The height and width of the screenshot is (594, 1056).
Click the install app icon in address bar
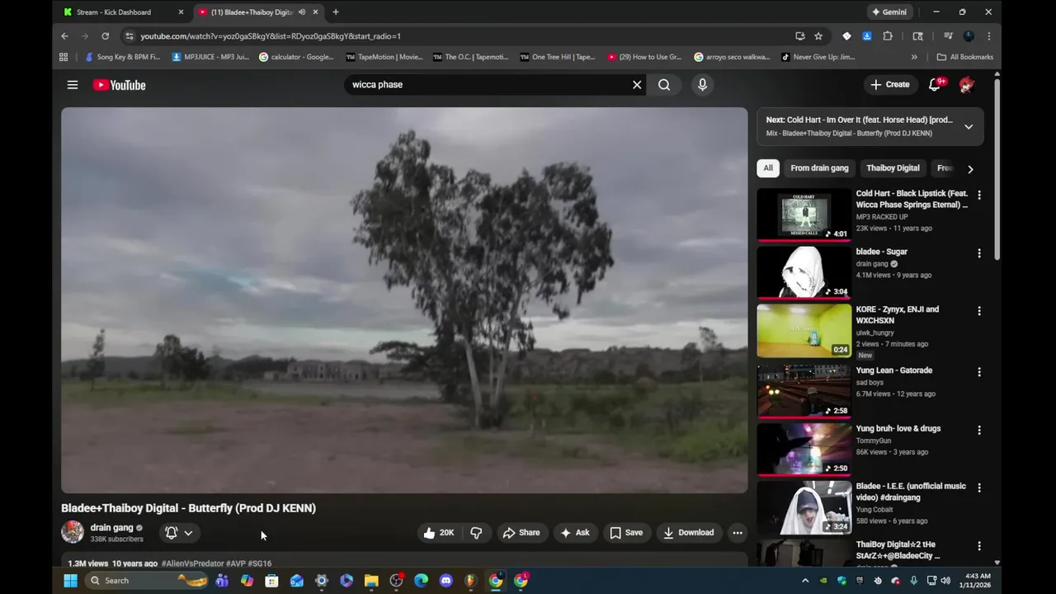click(800, 36)
